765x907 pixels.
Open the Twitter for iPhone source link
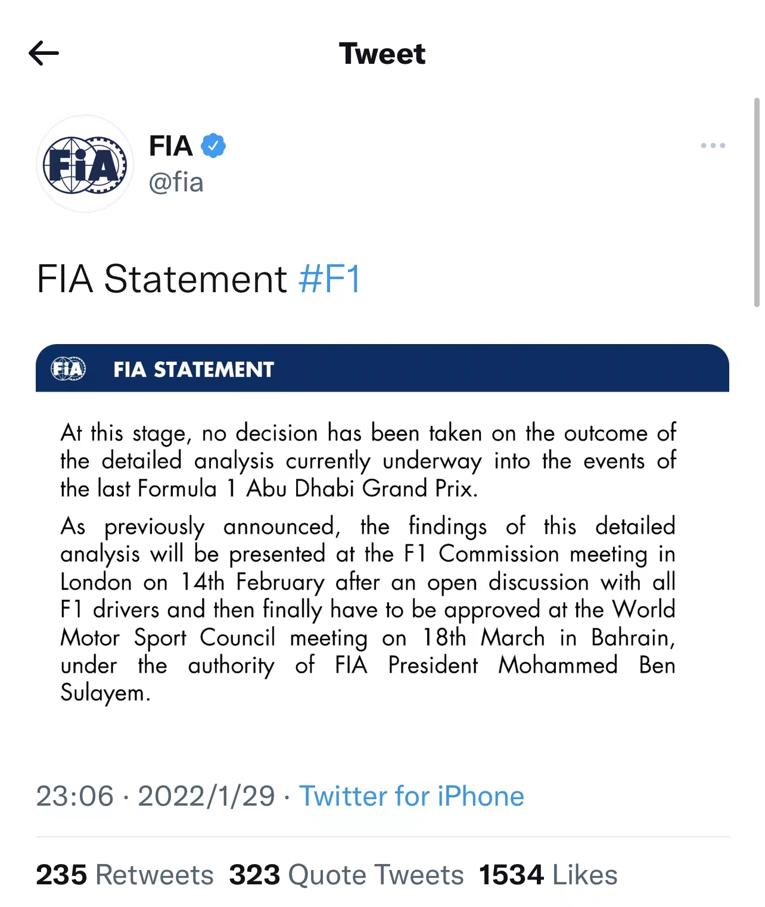[411, 796]
